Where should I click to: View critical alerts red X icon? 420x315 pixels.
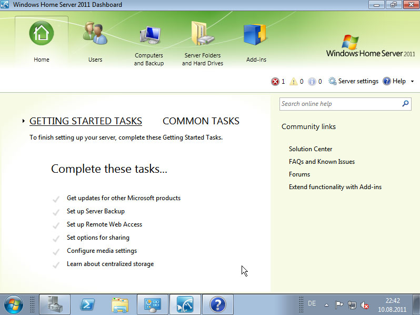pyautogui.click(x=275, y=82)
